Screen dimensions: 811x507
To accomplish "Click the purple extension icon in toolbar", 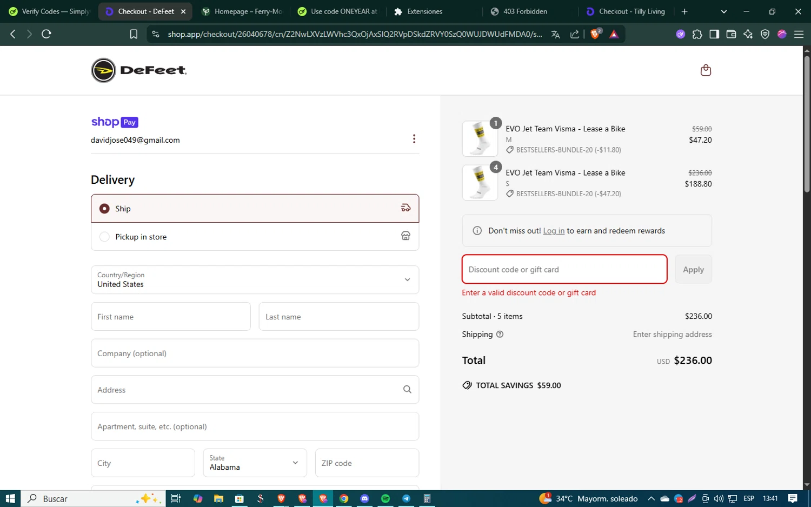I will point(681,34).
